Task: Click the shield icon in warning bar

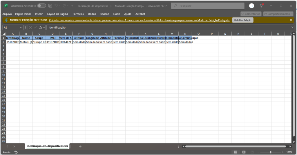Action: click(7, 20)
